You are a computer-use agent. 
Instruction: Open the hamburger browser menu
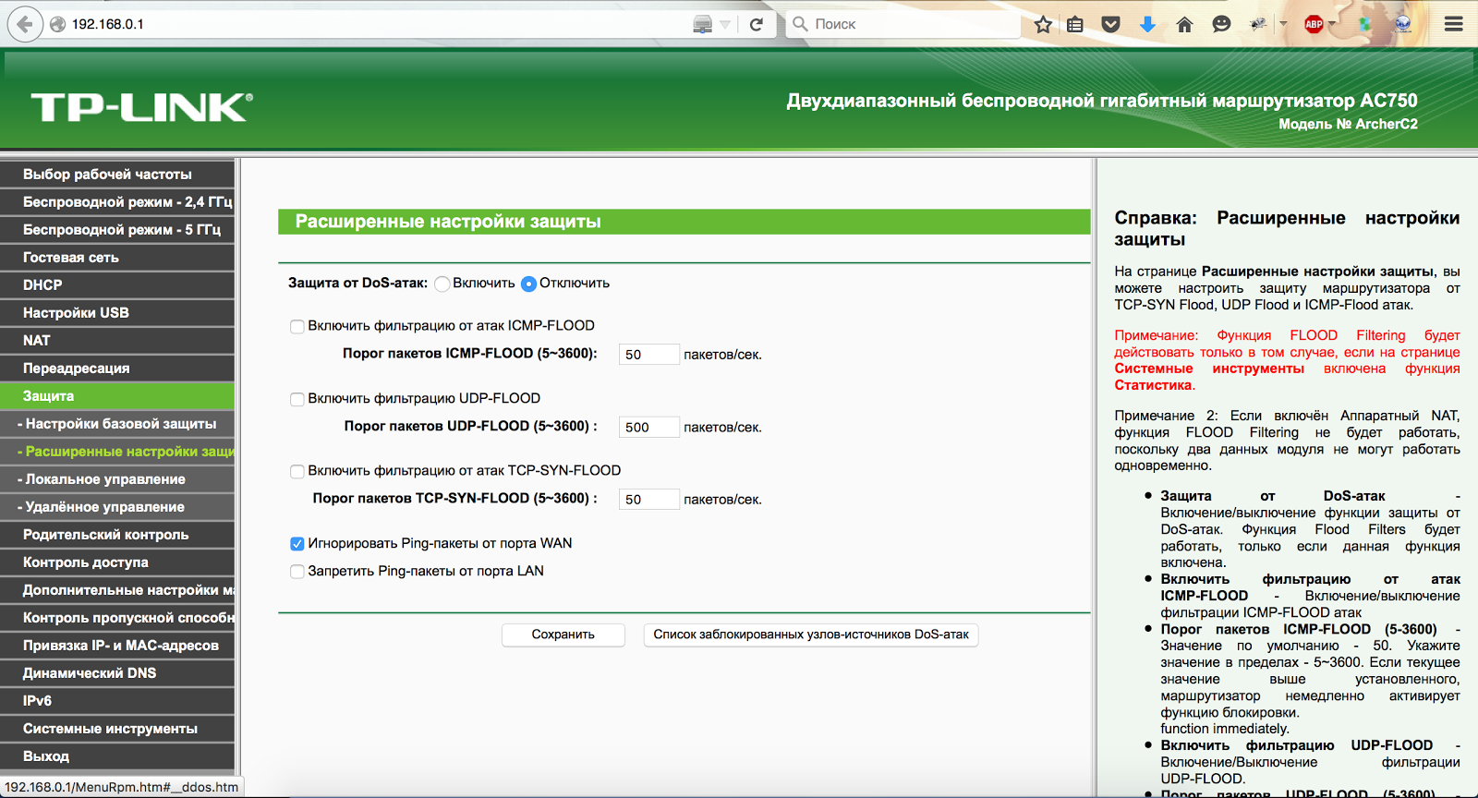[1454, 24]
